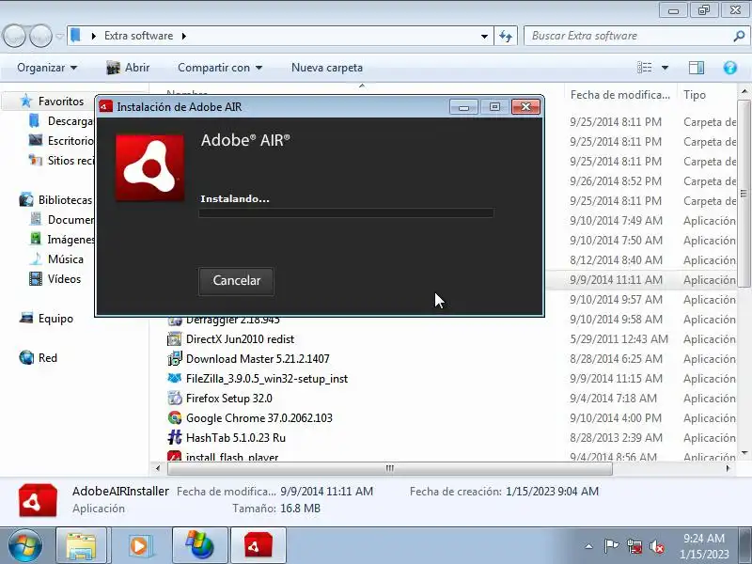
Task: Click the horizontal scrollbar thumb
Action: 389,468
